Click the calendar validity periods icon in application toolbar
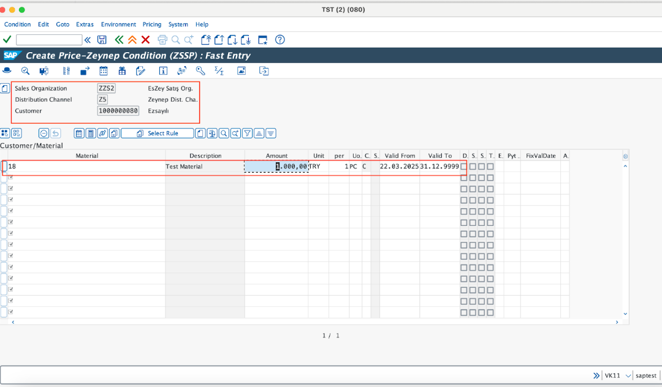662x387 pixels. tap(104, 71)
